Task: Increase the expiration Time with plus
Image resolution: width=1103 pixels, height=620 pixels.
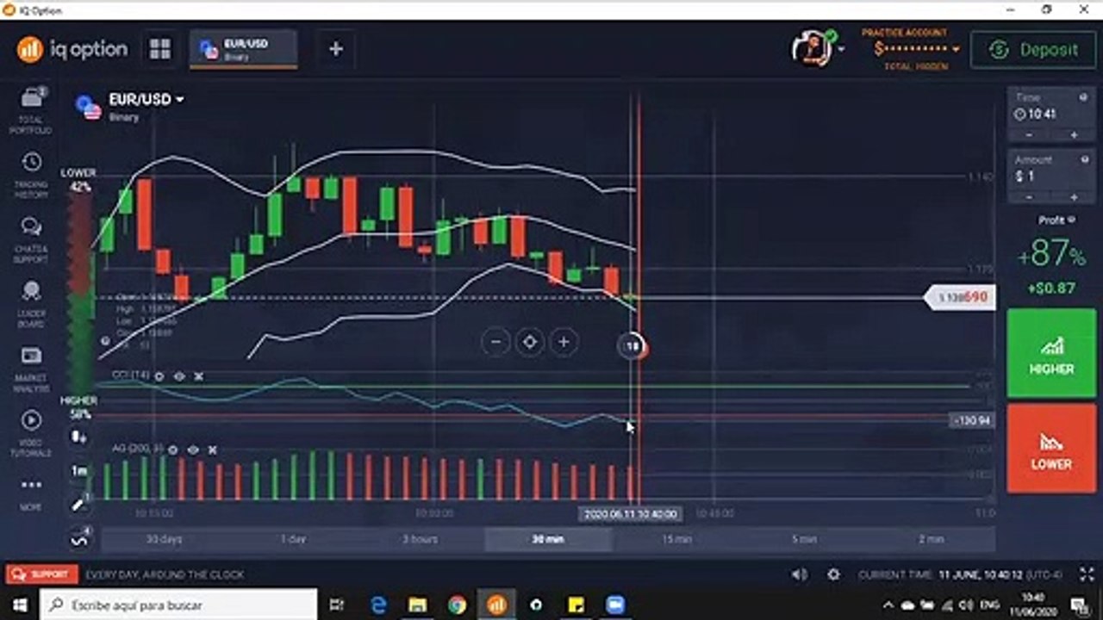Action: tap(1074, 135)
